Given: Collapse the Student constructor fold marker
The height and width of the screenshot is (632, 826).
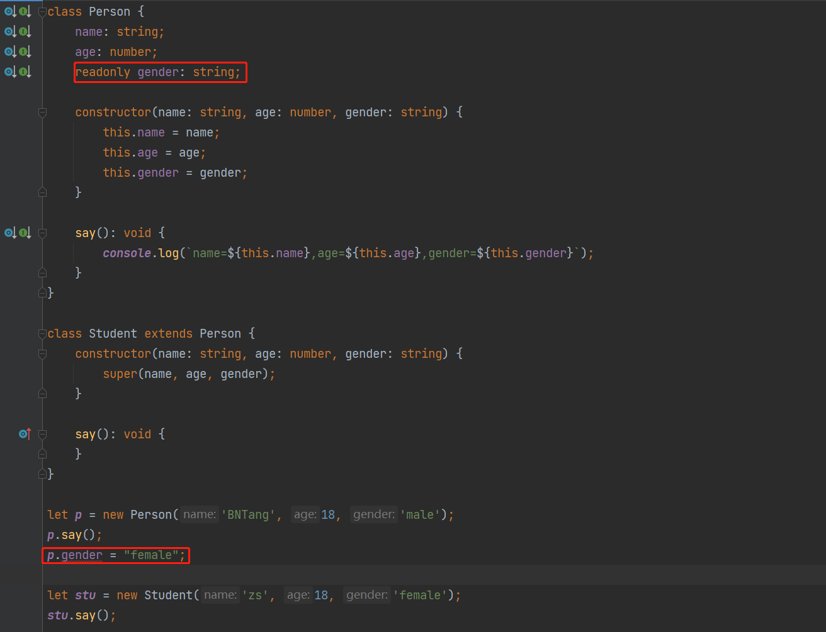Looking at the screenshot, I should pos(42,354).
